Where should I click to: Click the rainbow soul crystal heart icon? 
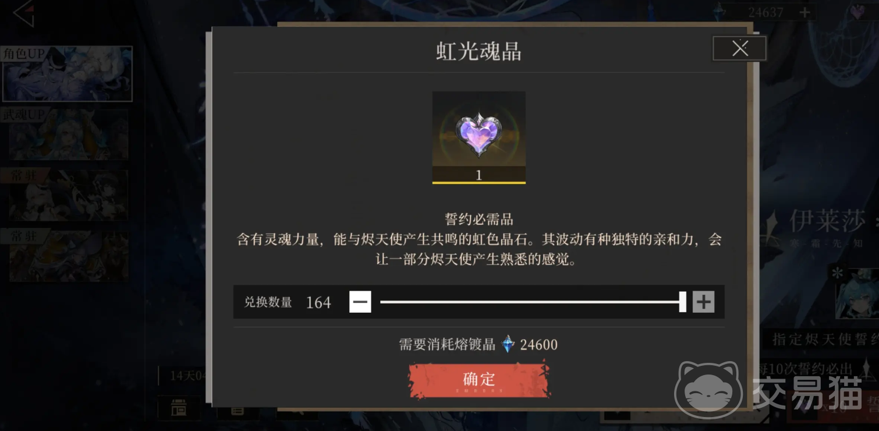479,135
